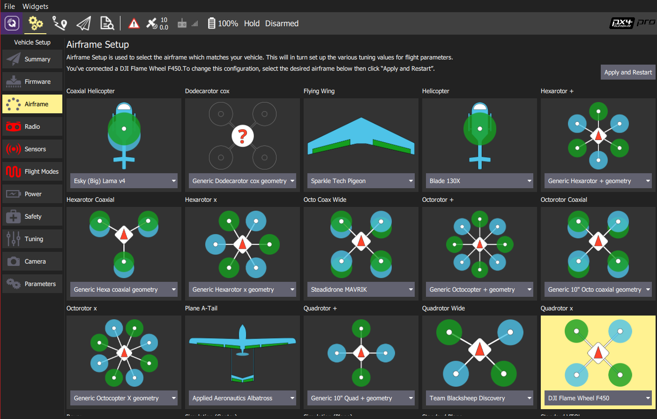Image resolution: width=657 pixels, height=419 pixels.
Task: Open the Plan waypoint view icon
Action: [60, 23]
